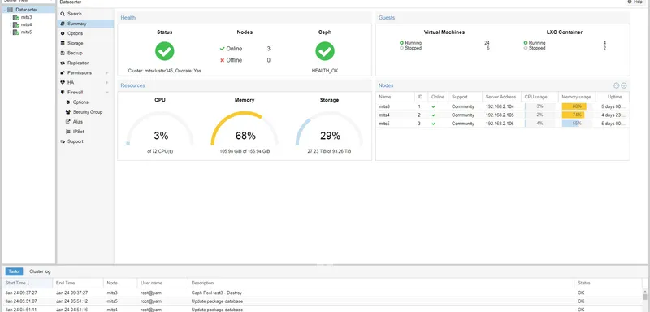Click the task list vertical scrollbar
This screenshot has width=650, height=312.
click(x=645, y=301)
